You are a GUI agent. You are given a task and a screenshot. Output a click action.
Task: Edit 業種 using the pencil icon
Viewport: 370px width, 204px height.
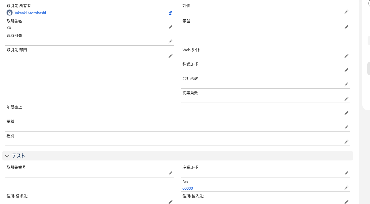pyautogui.click(x=346, y=127)
